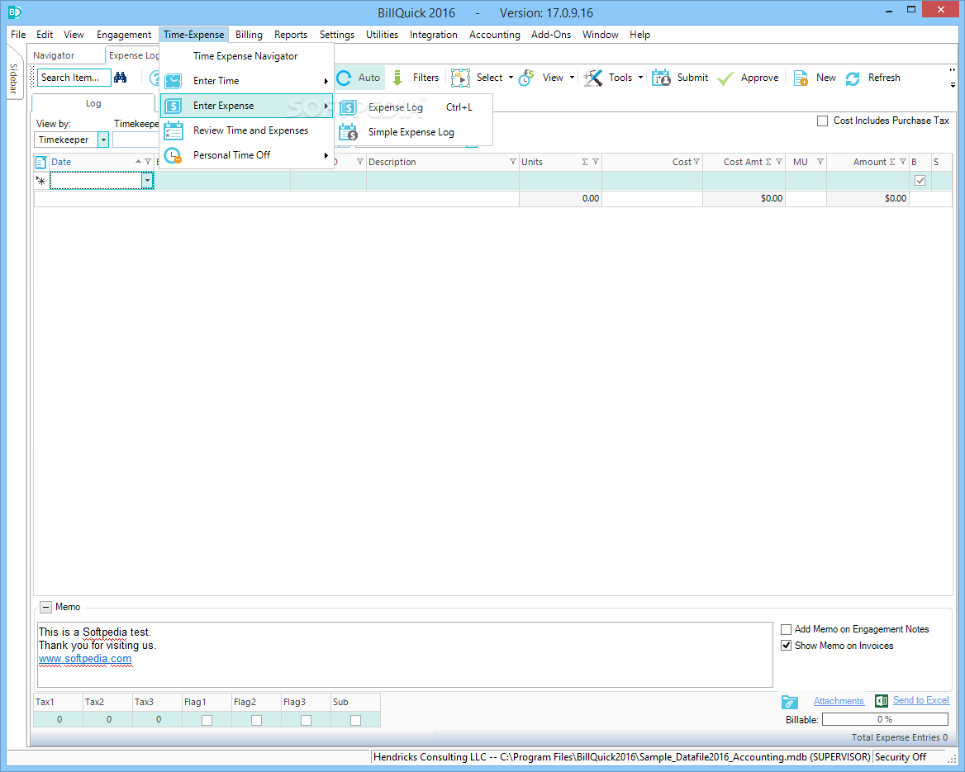This screenshot has height=772, width=965.
Task: Click the Personal Time Off clock icon
Action: click(174, 155)
